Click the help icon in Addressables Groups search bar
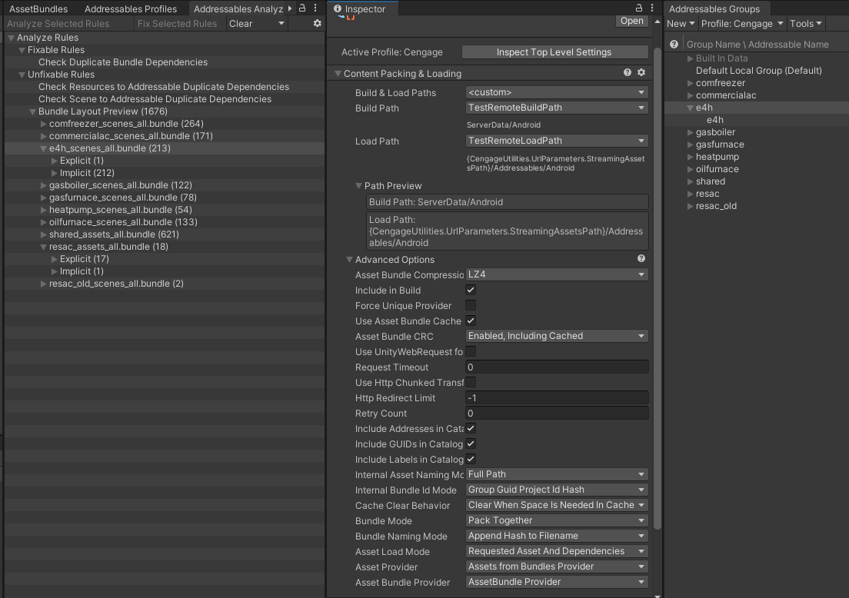The image size is (849, 598). 673,44
